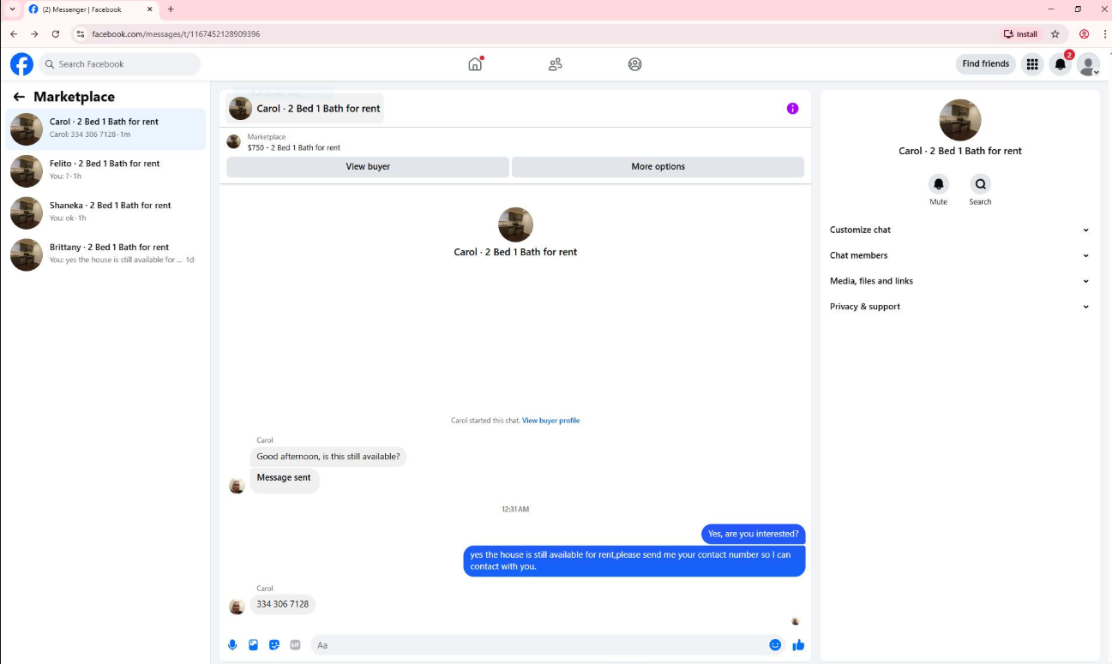Attach a photo or file icon
The image size is (1112, 664).
[x=253, y=645]
